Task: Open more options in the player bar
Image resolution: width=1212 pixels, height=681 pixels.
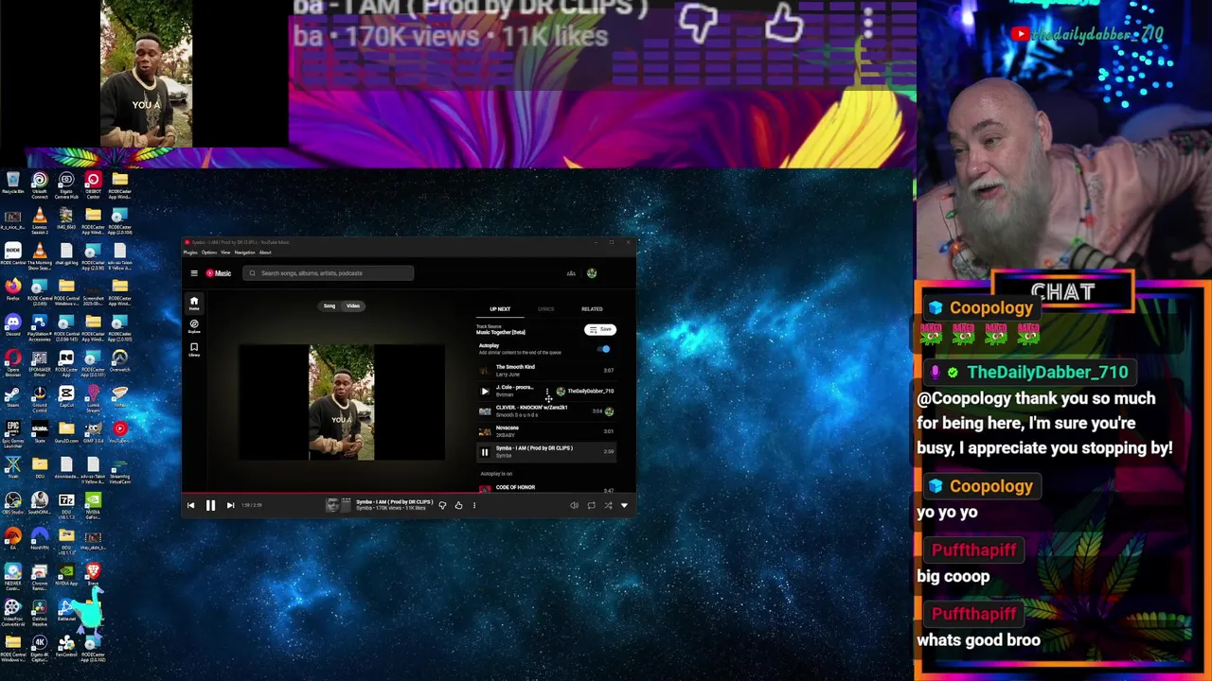Action: tap(474, 505)
